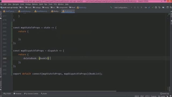The image size is (172, 97).
Task: Open Git Show History clock icon
Action: pos(156,8)
